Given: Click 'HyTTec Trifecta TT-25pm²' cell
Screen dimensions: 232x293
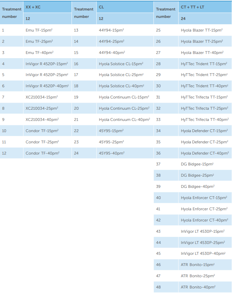Looking at the screenshot, I should pos(205,108).
